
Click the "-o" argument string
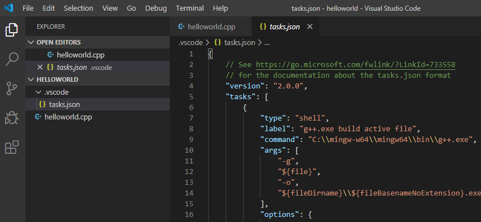click(286, 183)
